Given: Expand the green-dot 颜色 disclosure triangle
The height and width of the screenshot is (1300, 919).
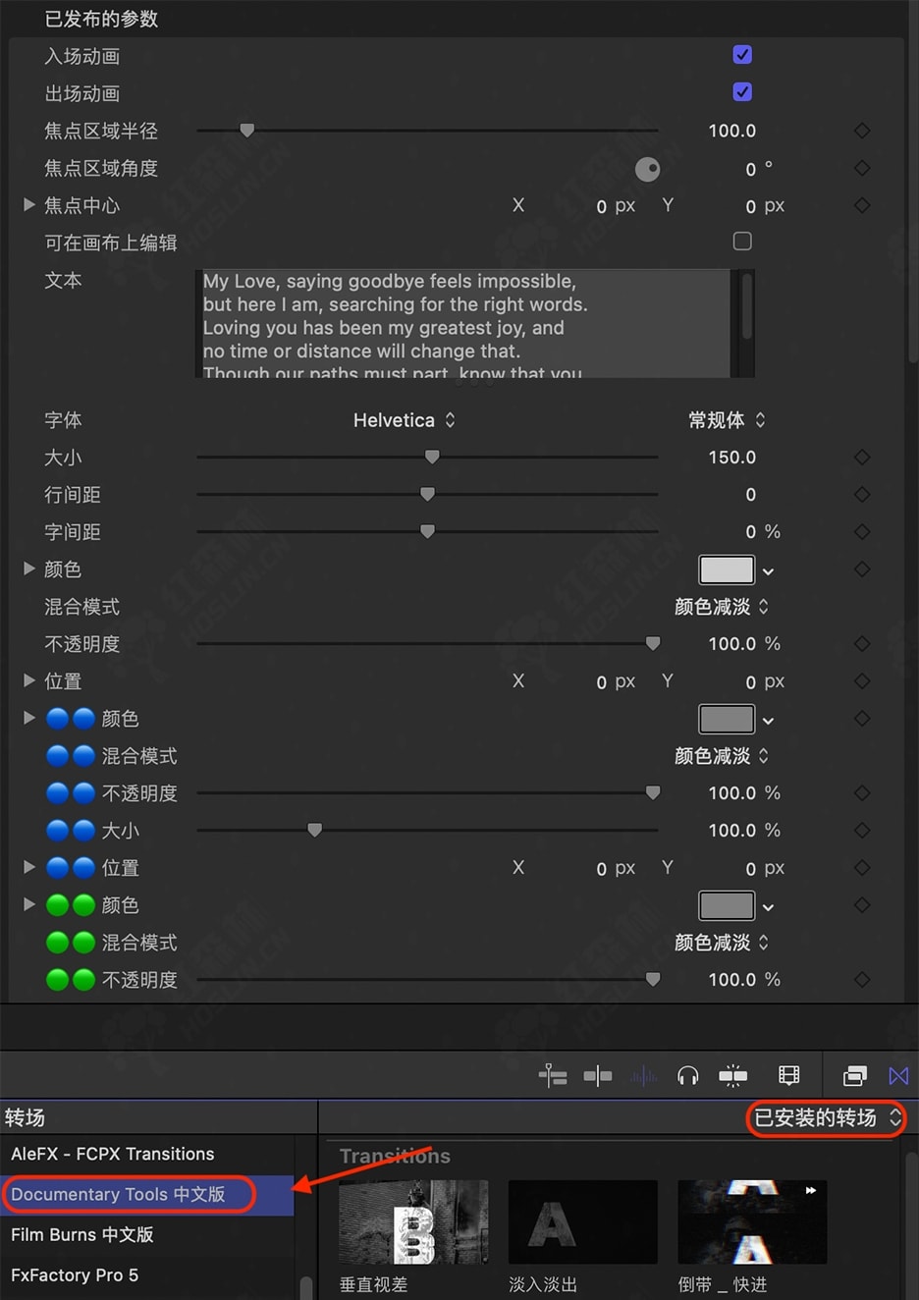Looking at the screenshot, I should [x=29, y=904].
